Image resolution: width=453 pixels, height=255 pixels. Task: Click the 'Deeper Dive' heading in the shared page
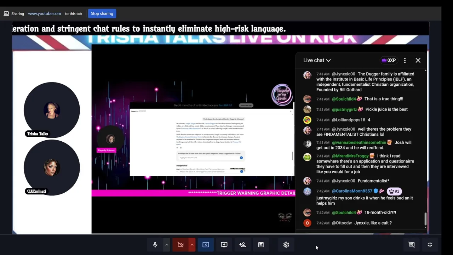click(x=182, y=166)
